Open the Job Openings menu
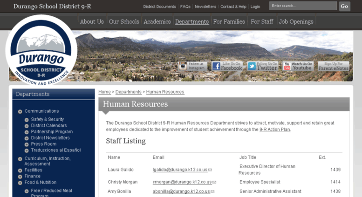The width and height of the screenshot is (362, 197). pyautogui.click(x=296, y=22)
